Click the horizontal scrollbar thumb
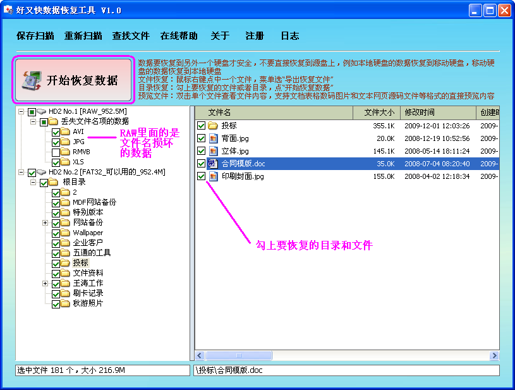515x390 pixels. click(x=239, y=355)
